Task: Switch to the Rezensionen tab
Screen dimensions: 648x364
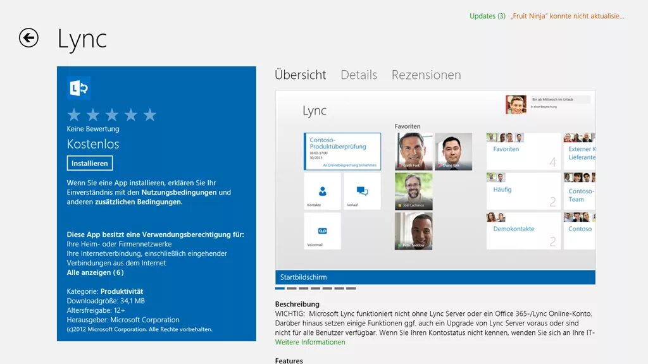Action: [x=426, y=75]
